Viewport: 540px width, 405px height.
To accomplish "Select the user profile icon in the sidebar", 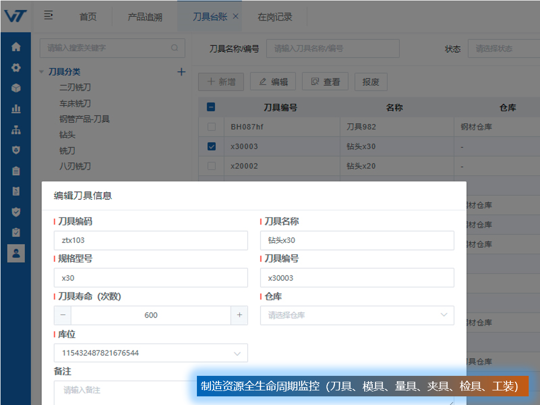I will (x=16, y=253).
